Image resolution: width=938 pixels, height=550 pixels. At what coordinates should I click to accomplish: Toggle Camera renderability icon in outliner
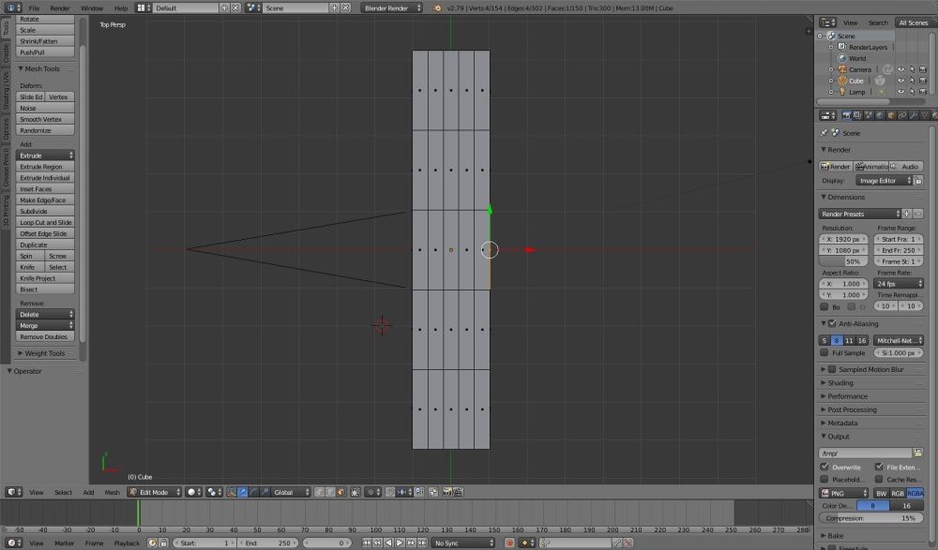tap(923, 69)
